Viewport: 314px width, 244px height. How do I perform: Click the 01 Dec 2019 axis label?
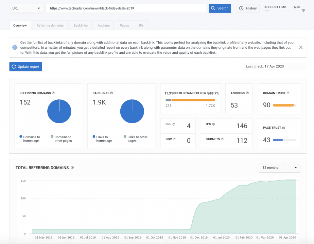[x=199, y=238]
